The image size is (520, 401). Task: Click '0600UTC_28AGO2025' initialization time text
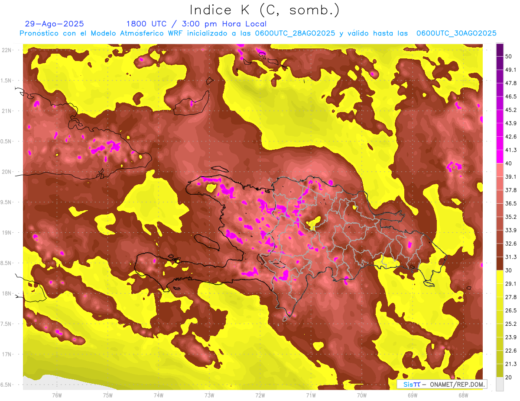click(x=295, y=33)
